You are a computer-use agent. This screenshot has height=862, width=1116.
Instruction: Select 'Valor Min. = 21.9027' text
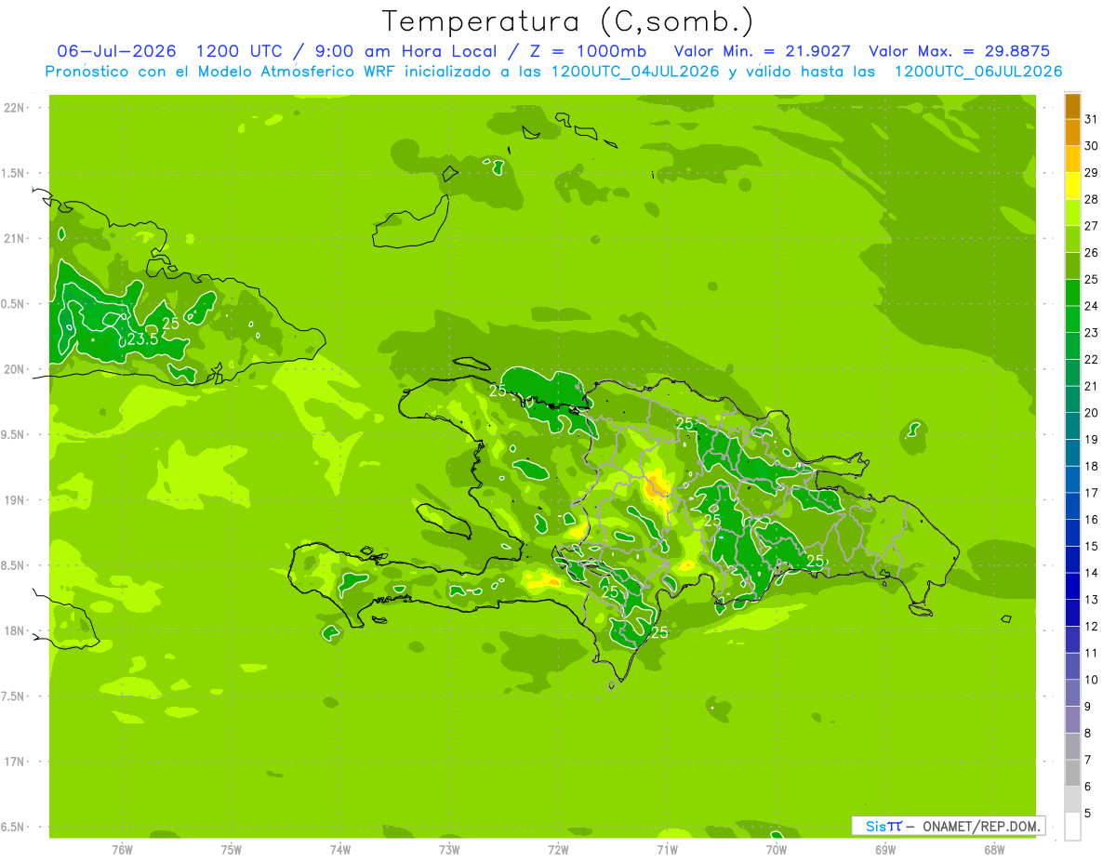pyautogui.click(x=762, y=51)
